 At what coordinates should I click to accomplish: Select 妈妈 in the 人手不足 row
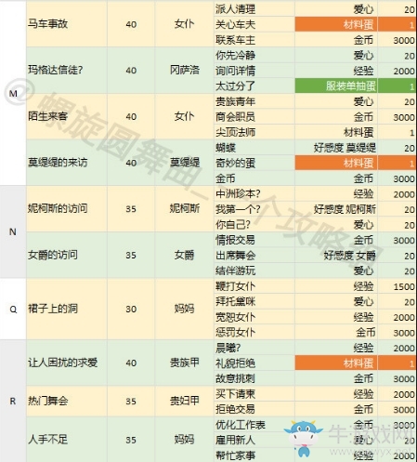coord(185,440)
